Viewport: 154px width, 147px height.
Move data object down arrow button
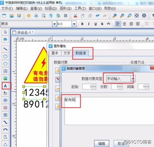(x=58, y=107)
